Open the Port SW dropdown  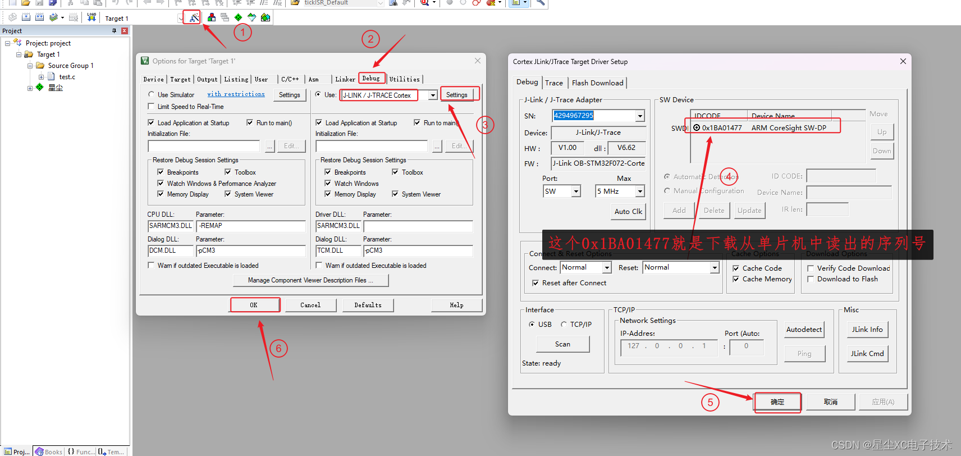tap(576, 191)
